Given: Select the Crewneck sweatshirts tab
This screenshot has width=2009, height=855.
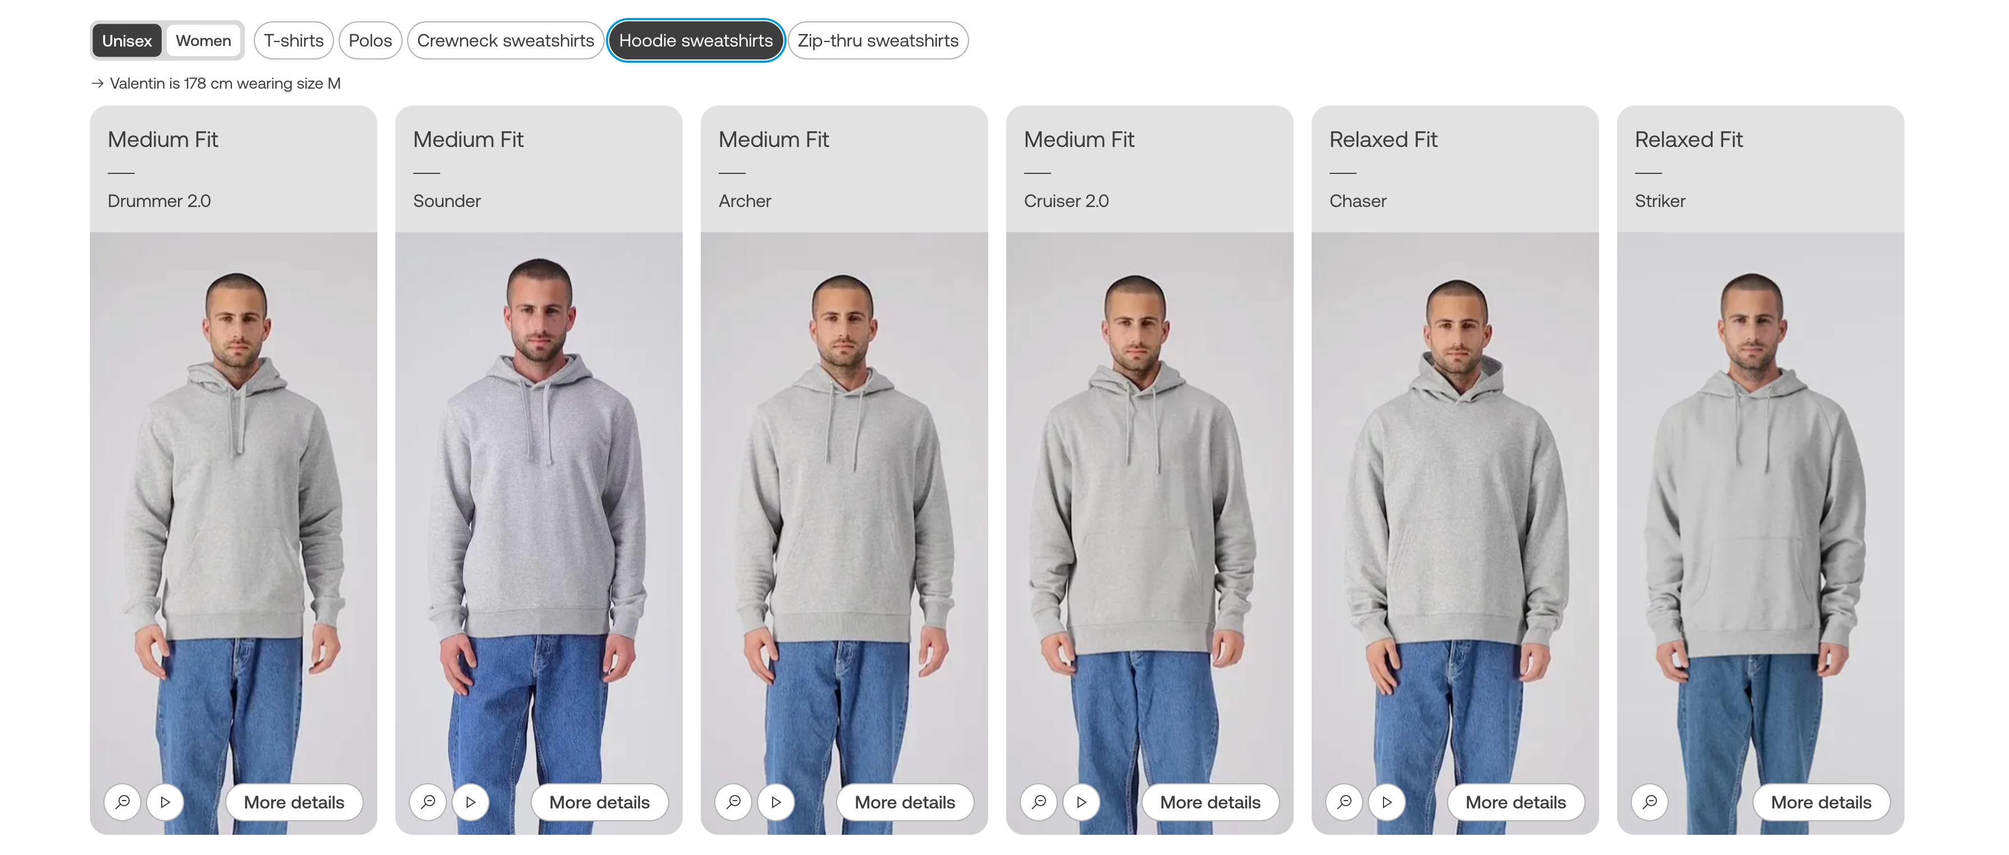Looking at the screenshot, I should point(505,40).
